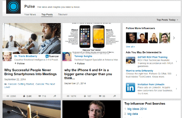Switch to the Discover tab
This screenshot has height=118, width=182.
(x=63, y=15)
